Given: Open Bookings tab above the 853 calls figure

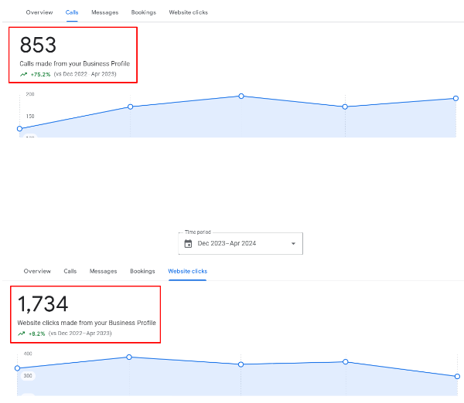Looking at the screenshot, I should pos(143,12).
